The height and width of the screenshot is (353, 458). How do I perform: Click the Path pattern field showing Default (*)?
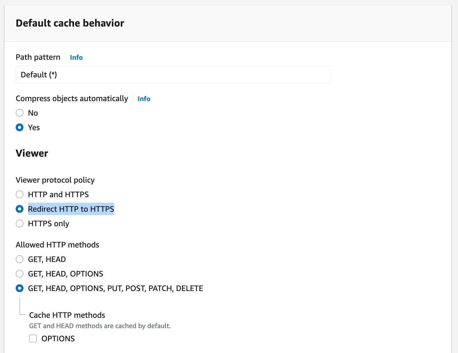tap(173, 75)
